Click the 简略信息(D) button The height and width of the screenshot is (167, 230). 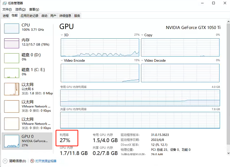18,161
